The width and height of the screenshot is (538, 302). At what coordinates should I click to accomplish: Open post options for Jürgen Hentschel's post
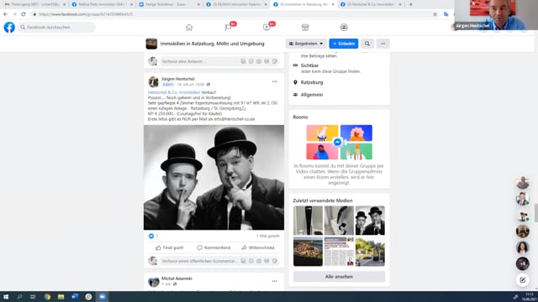(275, 81)
